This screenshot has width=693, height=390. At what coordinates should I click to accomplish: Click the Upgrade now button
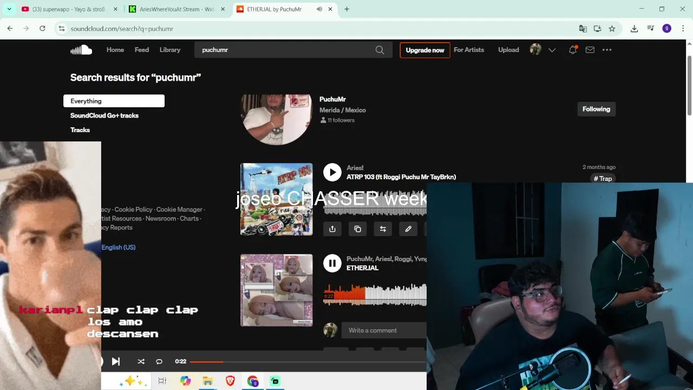(x=425, y=50)
